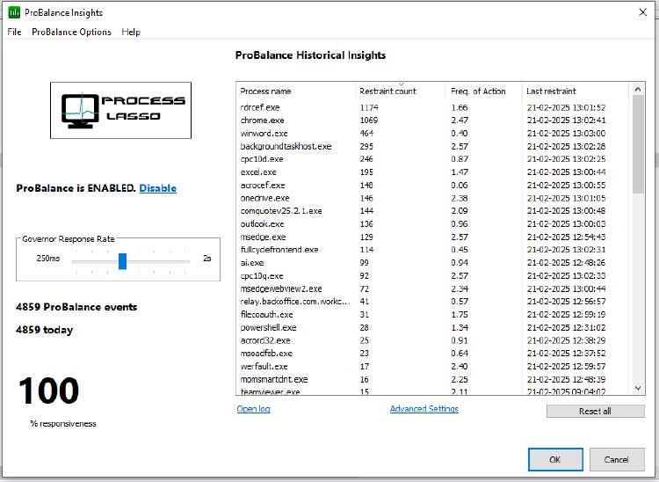Open Advanced Settings link
659x482 pixels.
(x=424, y=409)
